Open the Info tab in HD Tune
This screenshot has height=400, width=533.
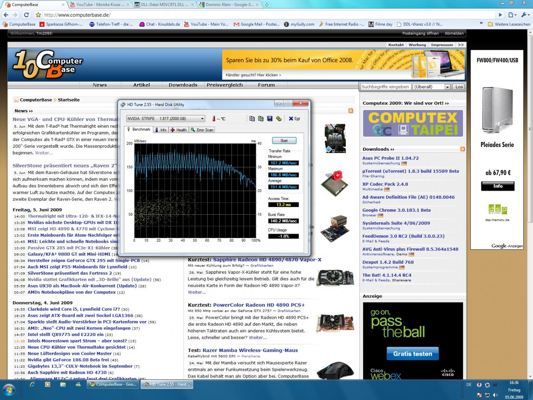point(160,130)
